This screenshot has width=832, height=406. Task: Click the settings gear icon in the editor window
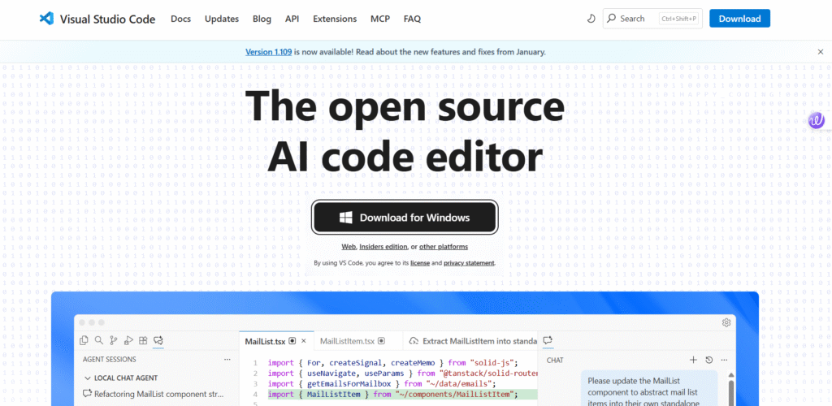[x=726, y=322]
